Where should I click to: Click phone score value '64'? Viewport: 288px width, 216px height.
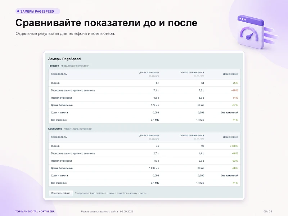click(x=203, y=83)
